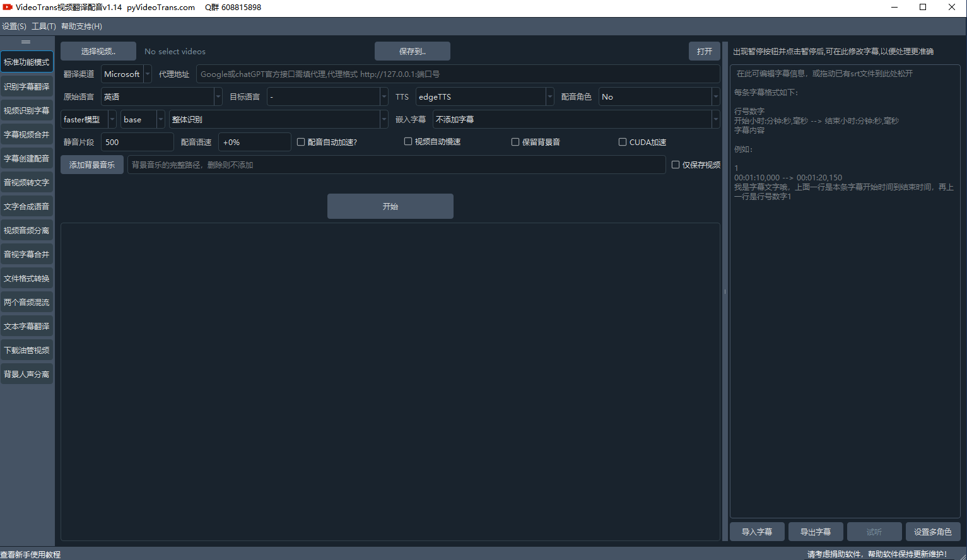
Task: Click the 查看新手使用教程 link in status bar
Action: tap(31, 554)
